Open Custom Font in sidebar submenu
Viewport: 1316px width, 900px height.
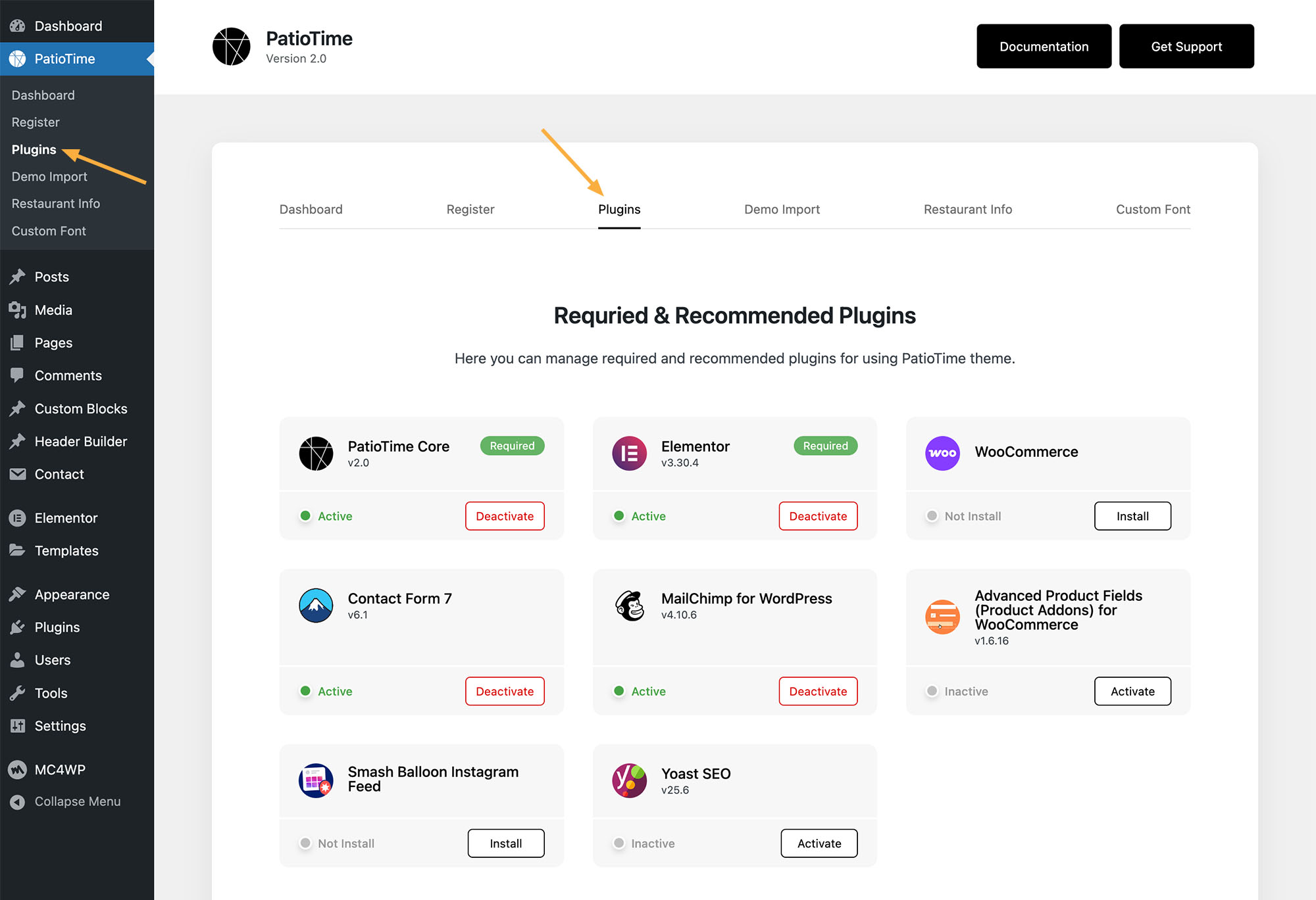[x=49, y=231]
